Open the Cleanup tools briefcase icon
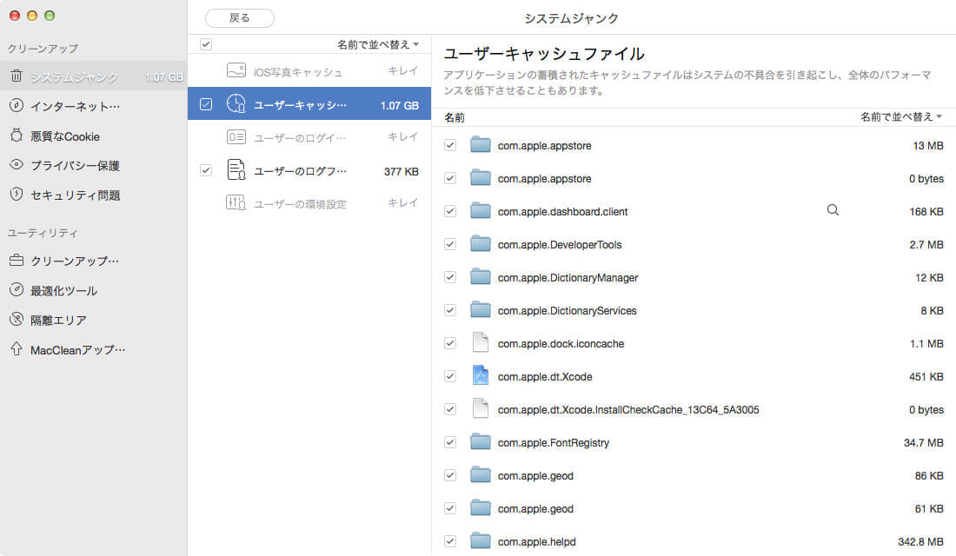 coord(17,261)
